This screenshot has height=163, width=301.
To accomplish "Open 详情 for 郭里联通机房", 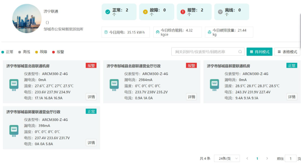I will click(292, 97).
